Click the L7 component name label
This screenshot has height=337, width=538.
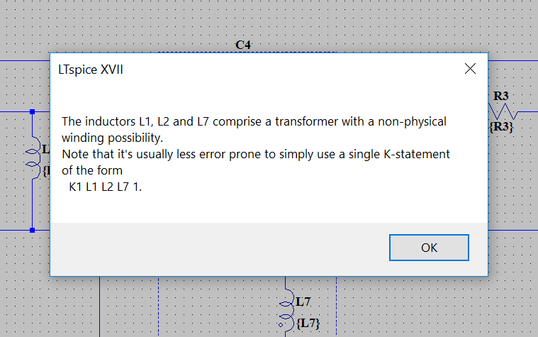click(303, 302)
